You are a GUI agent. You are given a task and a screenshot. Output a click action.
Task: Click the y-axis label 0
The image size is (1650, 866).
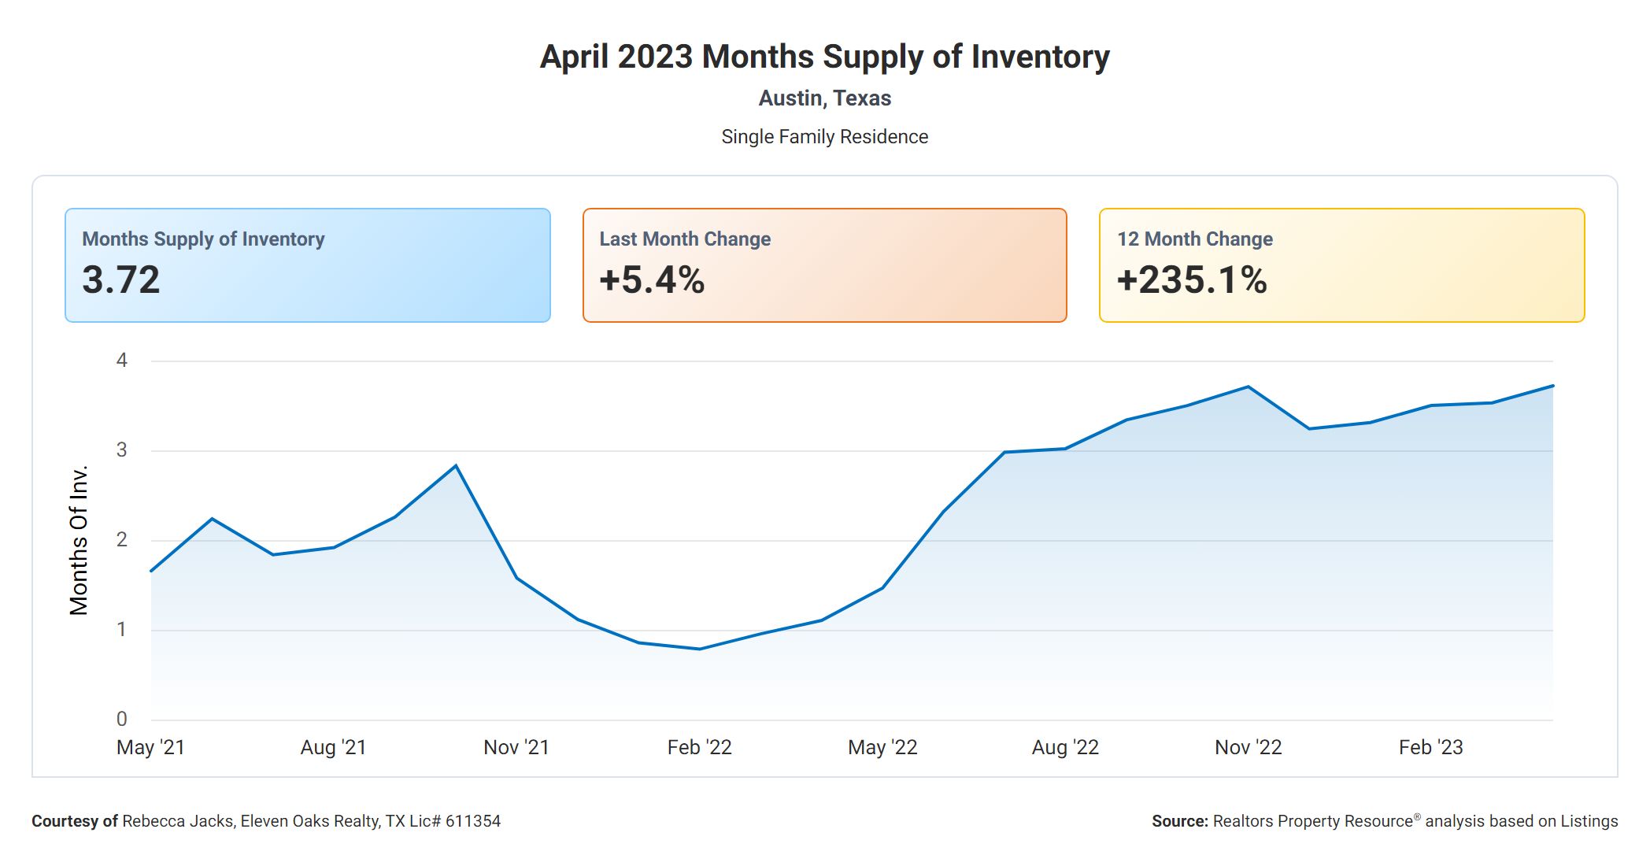coord(122,719)
